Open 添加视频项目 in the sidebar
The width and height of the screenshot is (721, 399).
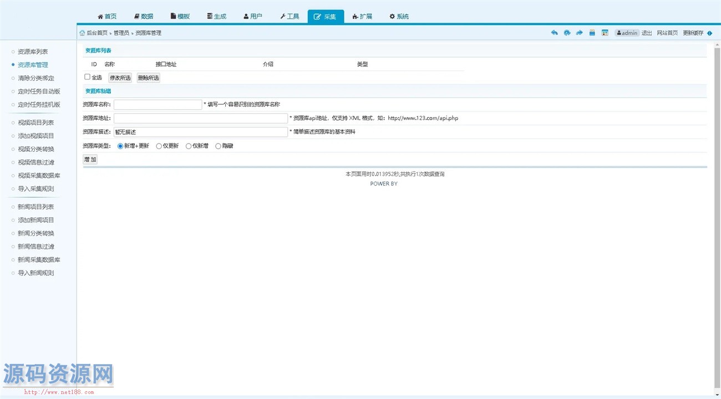click(36, 136)
